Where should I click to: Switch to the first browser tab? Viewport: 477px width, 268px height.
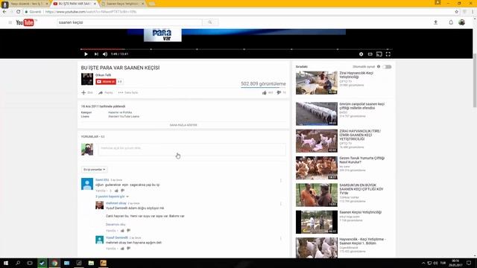(26, 4)
